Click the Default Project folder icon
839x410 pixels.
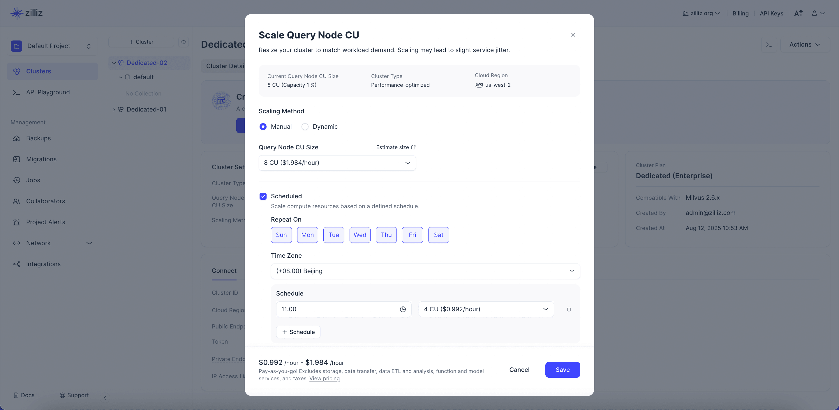(x=16, y=46)
